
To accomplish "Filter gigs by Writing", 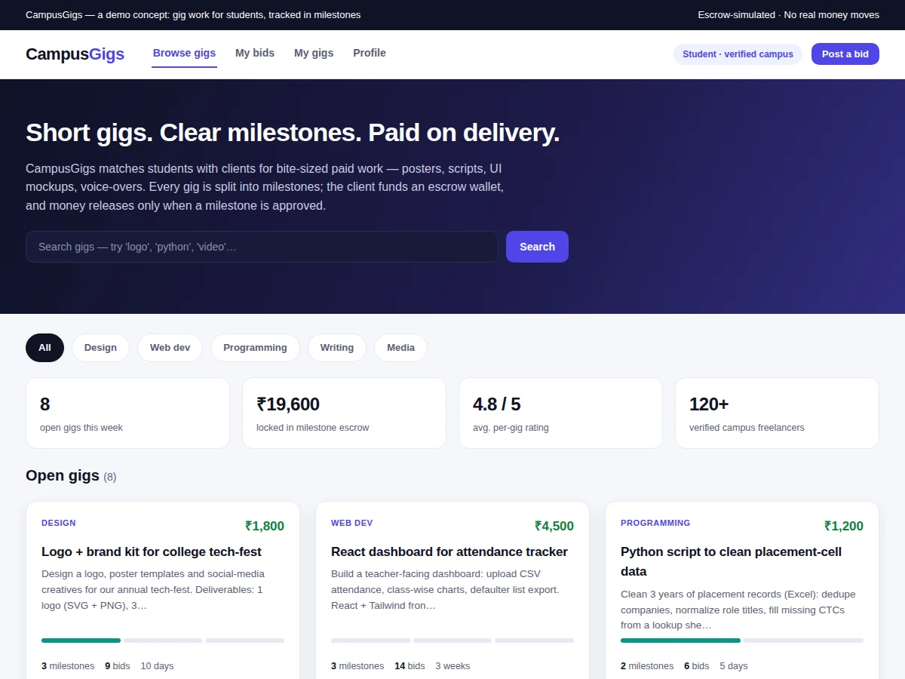I will (x=336, y=348).
